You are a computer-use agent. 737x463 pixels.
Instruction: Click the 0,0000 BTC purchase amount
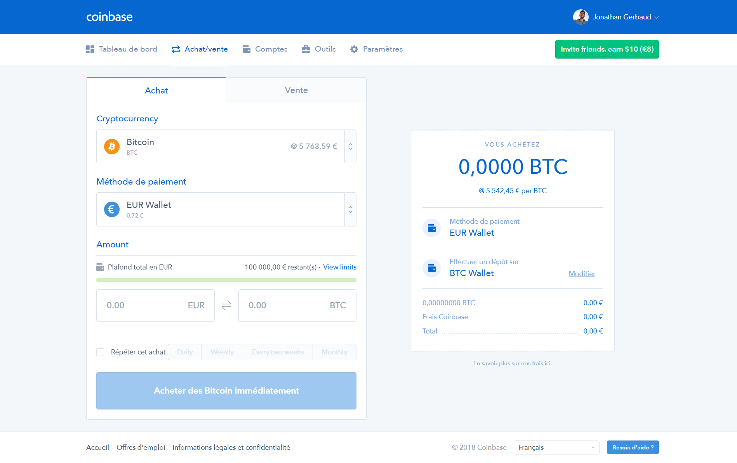pos(513,167)
